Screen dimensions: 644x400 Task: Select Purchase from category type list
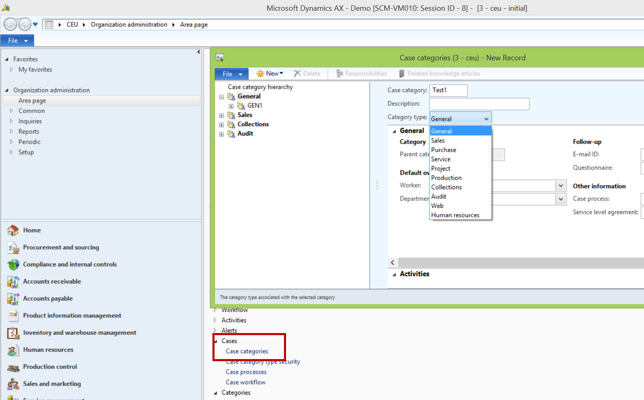point(444,150)
